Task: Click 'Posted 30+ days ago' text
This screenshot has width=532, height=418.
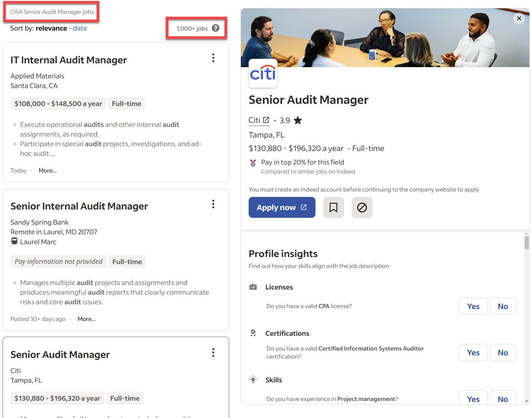Action: point(38,319)
